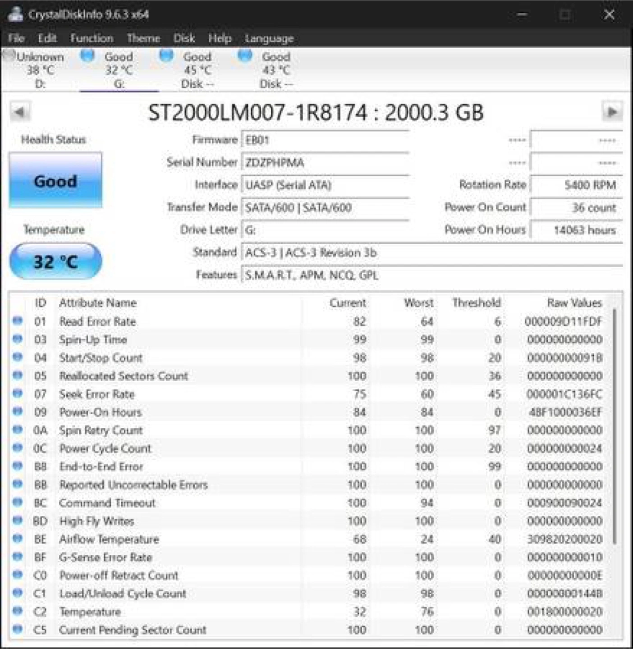Viewport: 633px width, 649px height.
Task: Click the 32 °C temperature button
Action: [55, 261]
